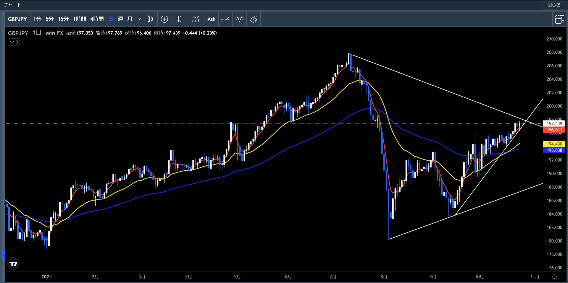Click the 5月 date axis label
The height and width of the screenshot is (283, 568).
tap(237, 277)
